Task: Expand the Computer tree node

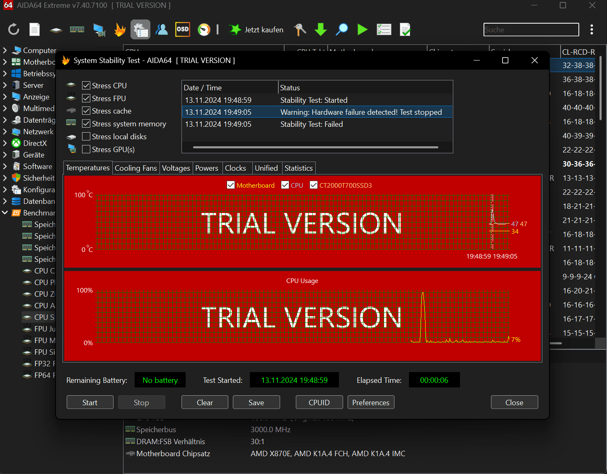Action: pos(5,50)
